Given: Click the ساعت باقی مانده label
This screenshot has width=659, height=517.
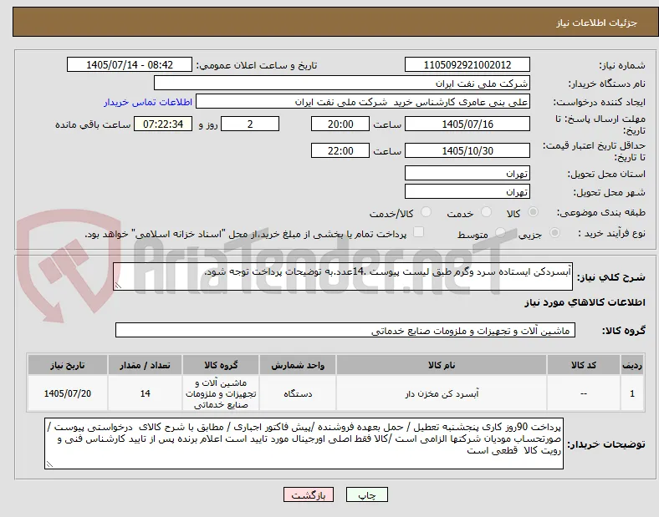Looking at the screenshot, I should click(x=93, y=124).
